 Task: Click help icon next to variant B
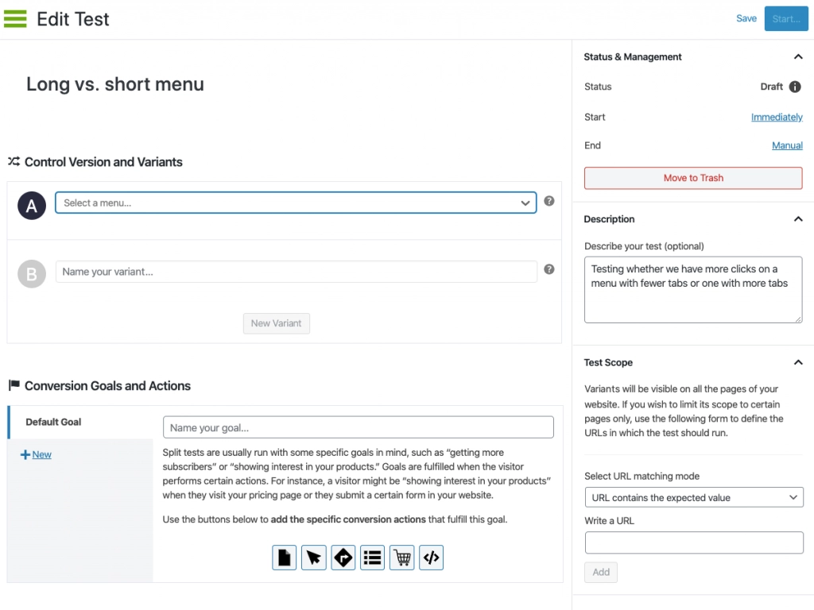548,269
